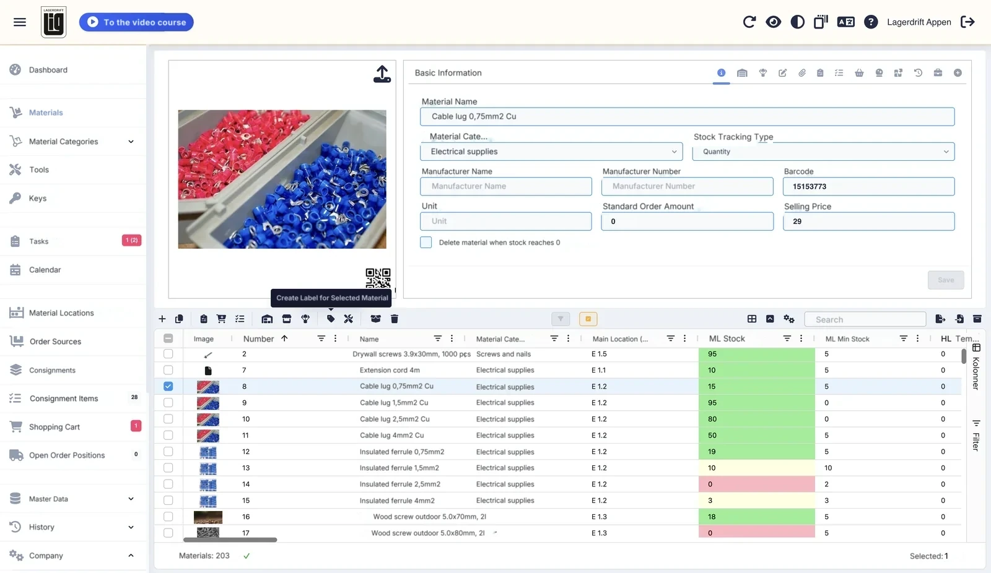The height and width of the screenshot is (573, 991).
Task: Click the warehouse icon in table toolbar
Action: pos(267,319)
